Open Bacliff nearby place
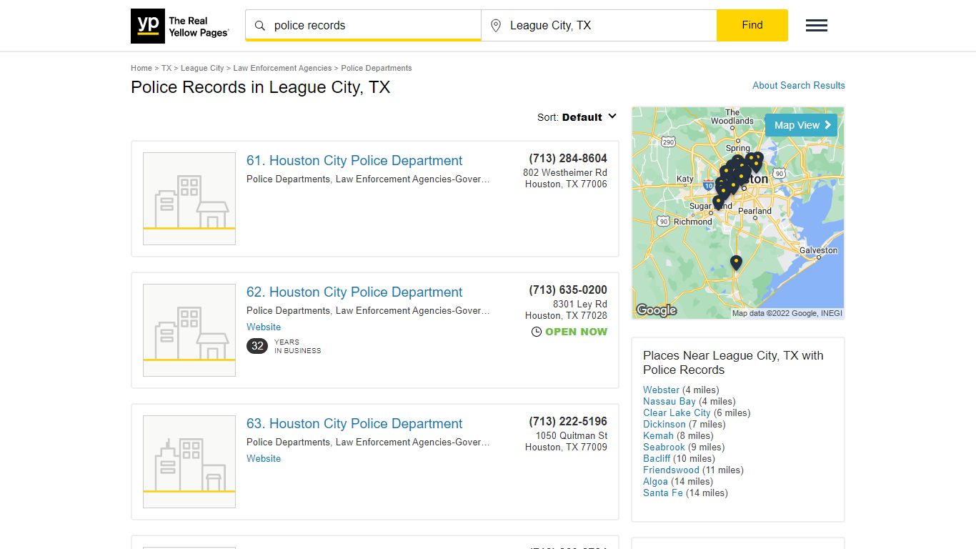This screenshot has width=976, height=549. (x=657, y=458)
